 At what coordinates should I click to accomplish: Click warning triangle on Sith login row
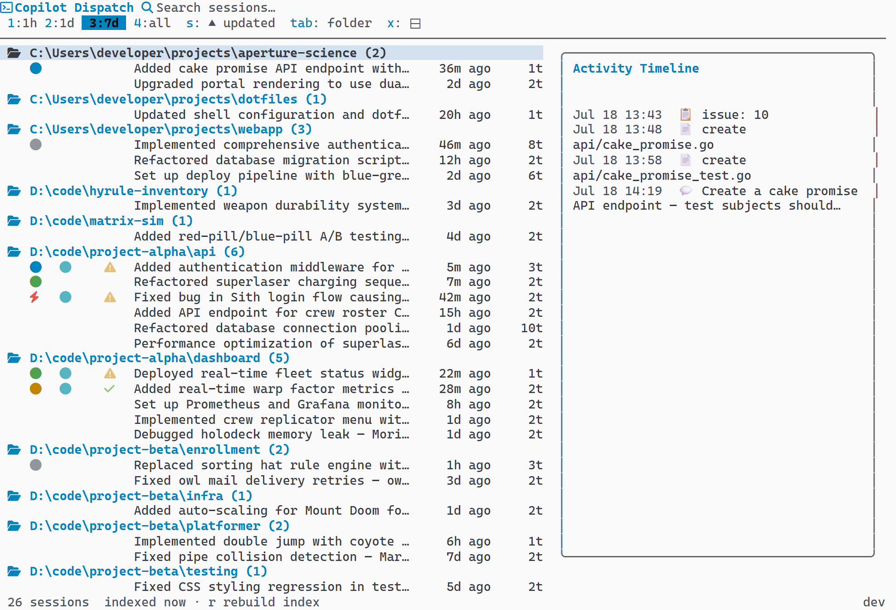pyautogui.click(x=110, y=297)
